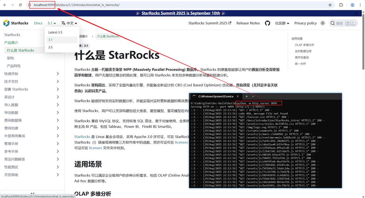
Task: Click StarRocks sidebar item
Action: (x=12, y=35)
